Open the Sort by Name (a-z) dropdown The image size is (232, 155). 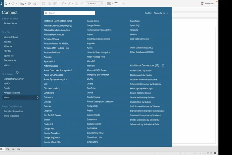pos(161,13)
